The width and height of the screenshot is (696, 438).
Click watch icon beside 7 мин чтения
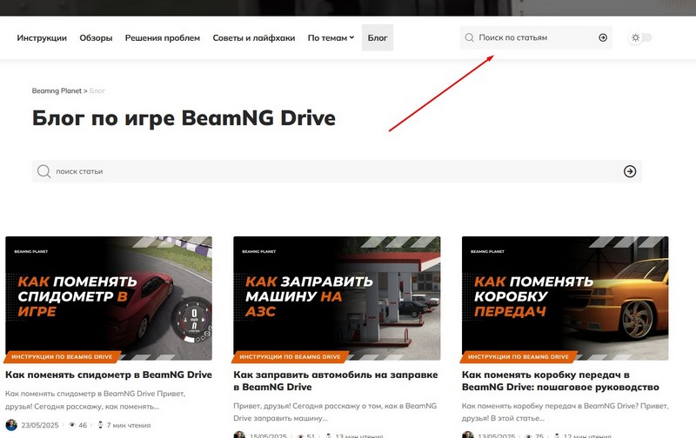click(100, 425)
